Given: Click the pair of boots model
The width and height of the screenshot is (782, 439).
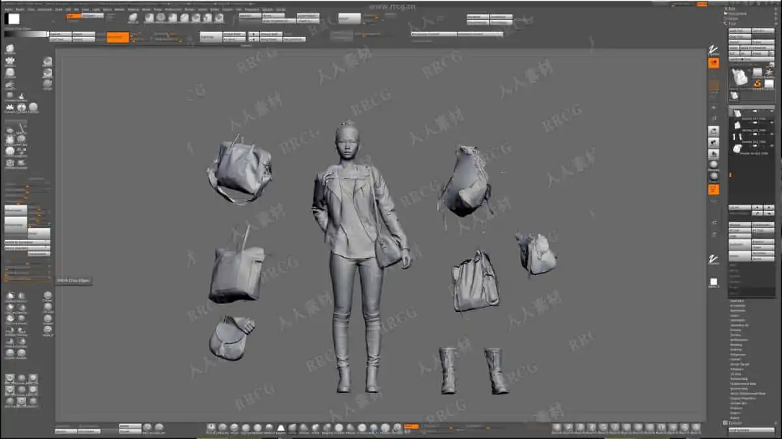Looking at the screenshot, I should [x=474, y=370].
